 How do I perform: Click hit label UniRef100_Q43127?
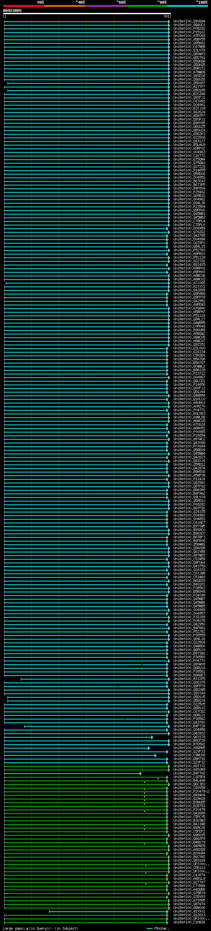click(189, 141)
